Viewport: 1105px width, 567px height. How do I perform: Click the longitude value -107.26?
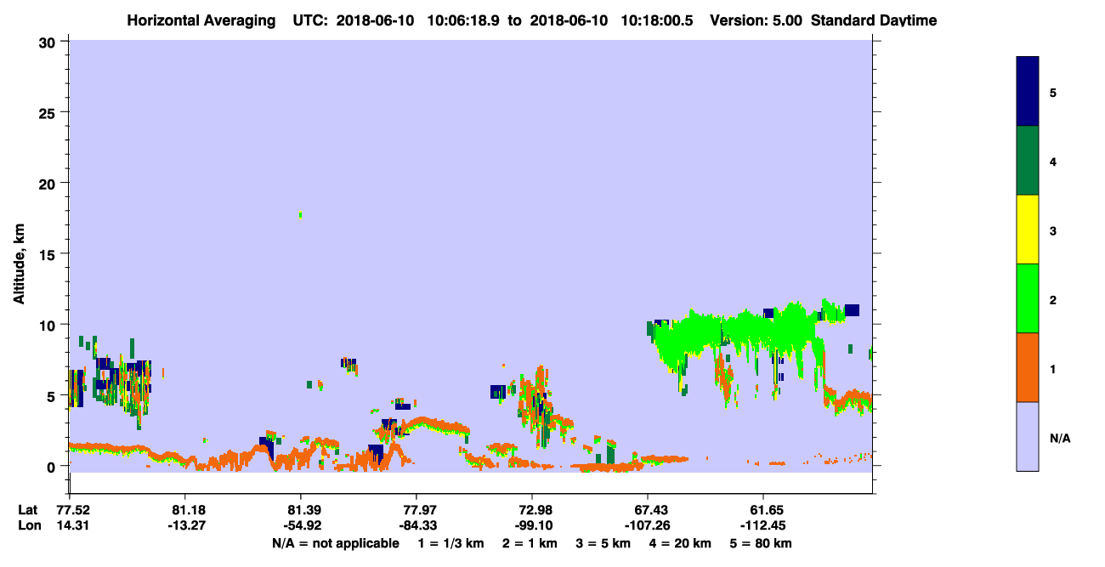point(647,524)
